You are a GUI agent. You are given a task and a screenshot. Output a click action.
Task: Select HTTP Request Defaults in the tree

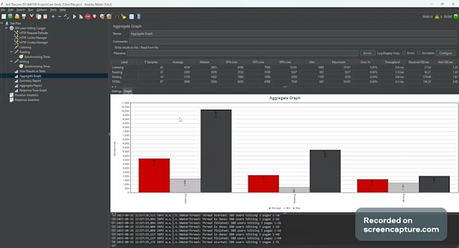pyautogui.click(x=34, y=33)
